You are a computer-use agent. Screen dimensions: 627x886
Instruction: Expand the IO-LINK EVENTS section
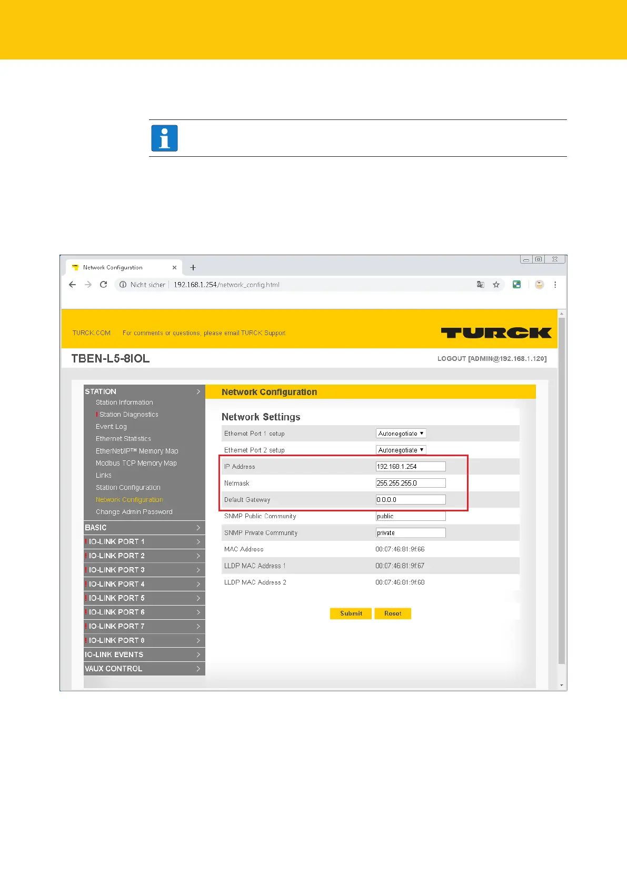pos(144,655)
